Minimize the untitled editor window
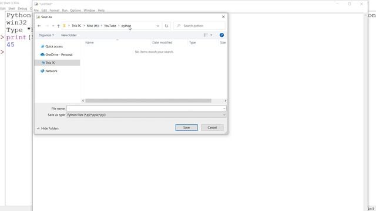This screenshot has width=376, height=211. tap(337, 4)
